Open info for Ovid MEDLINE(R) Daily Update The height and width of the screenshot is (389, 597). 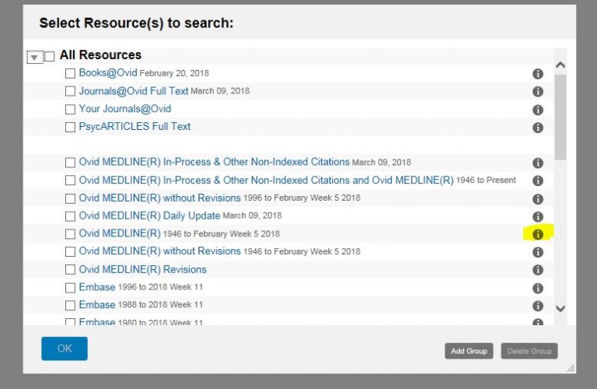point(537,216)
